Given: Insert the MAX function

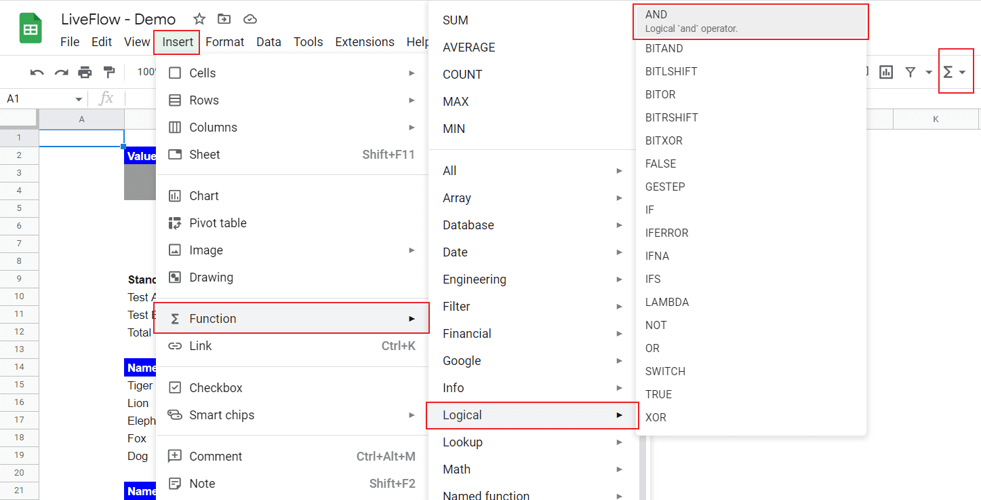Looking at the screenshot, I should click(x=533, y=102).
